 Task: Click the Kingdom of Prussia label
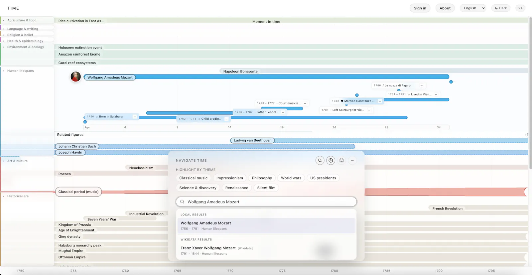74,225
